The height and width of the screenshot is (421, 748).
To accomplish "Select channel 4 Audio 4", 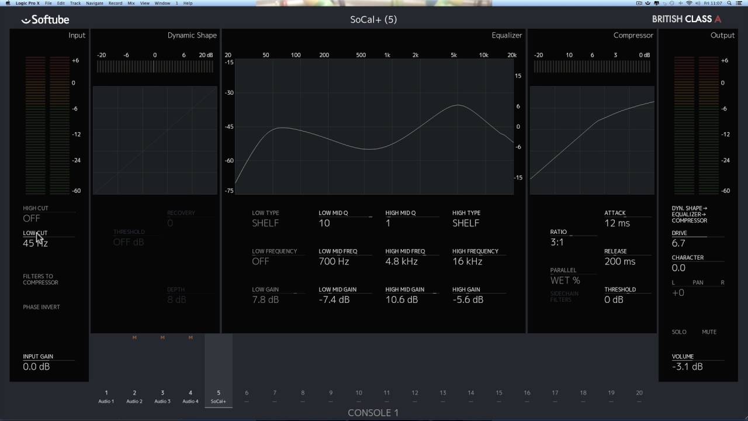I will pos(191,396).
